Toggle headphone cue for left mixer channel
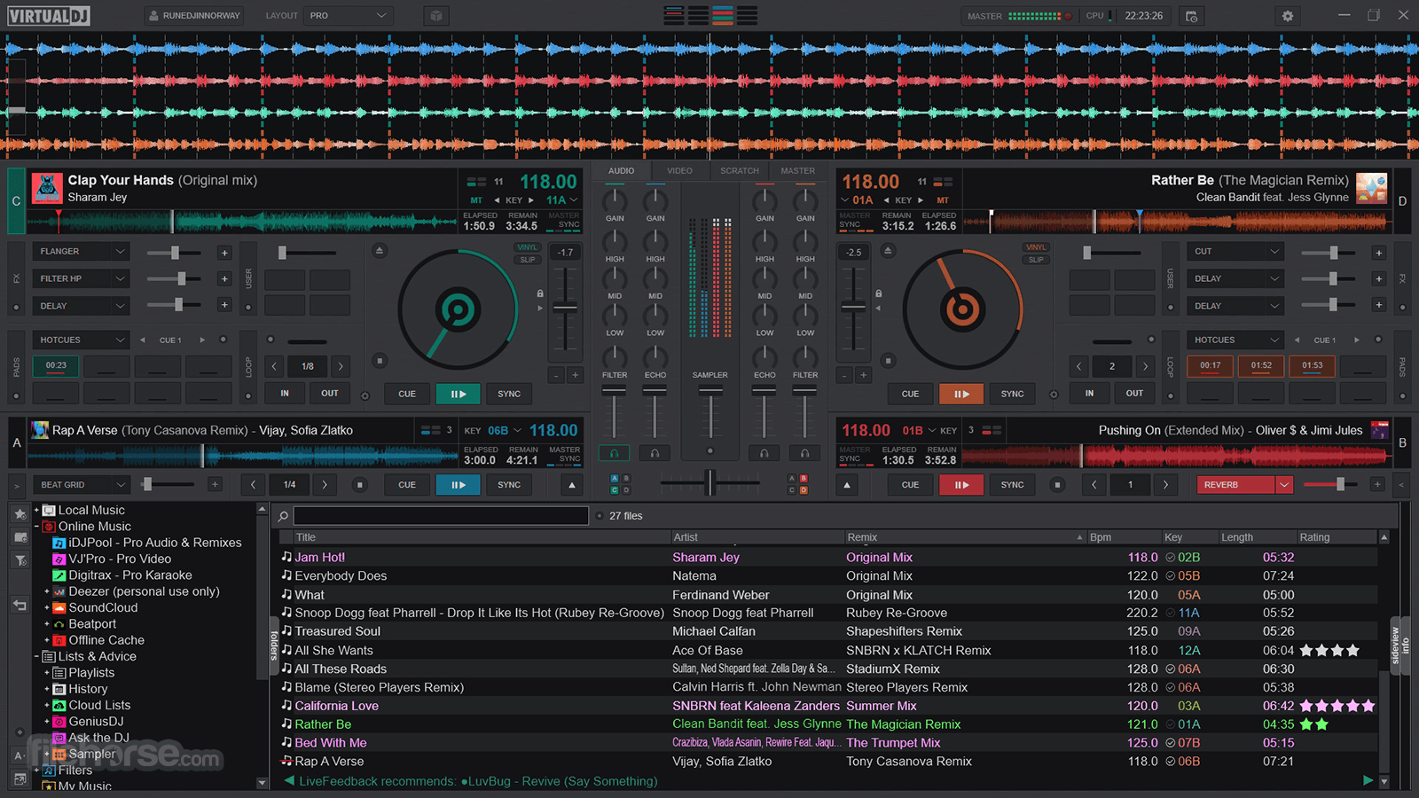 click(614, 453)
